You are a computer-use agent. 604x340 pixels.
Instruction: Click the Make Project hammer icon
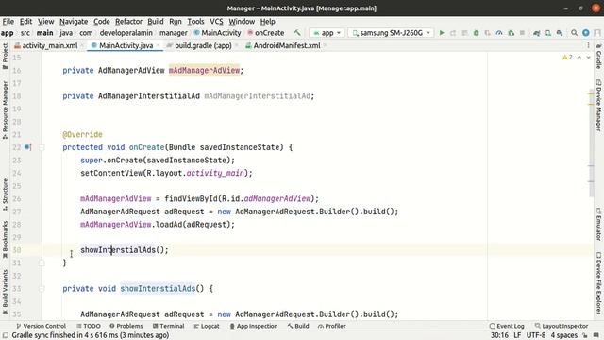[297, 33]
